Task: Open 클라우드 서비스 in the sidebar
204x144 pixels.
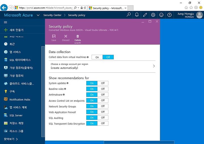Action: [x=19, y=83]
